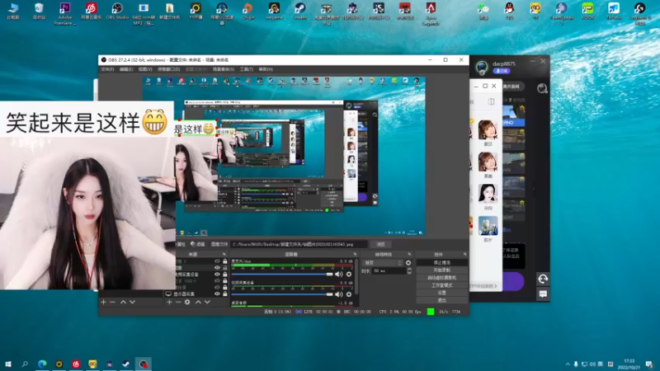Open the 文件(F) menu in OBS
Screen dimensions: 660x371
[107, 69]
